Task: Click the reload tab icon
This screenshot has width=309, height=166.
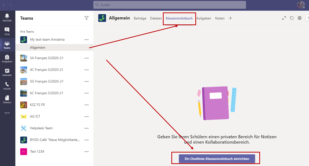Action: tap(292, 18)
